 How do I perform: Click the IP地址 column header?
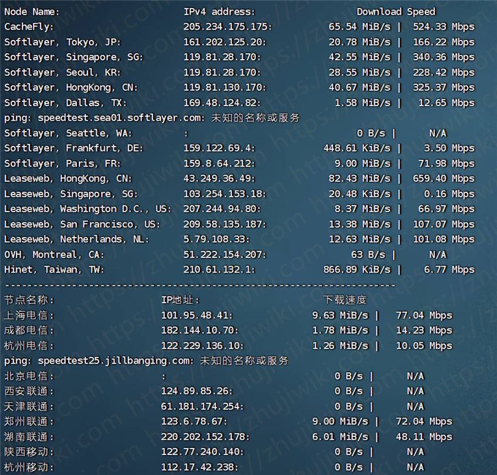click(x=180, y=300)
